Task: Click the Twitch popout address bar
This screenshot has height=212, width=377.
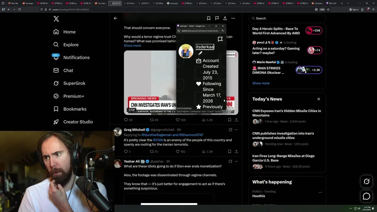Action: [200, 31]
